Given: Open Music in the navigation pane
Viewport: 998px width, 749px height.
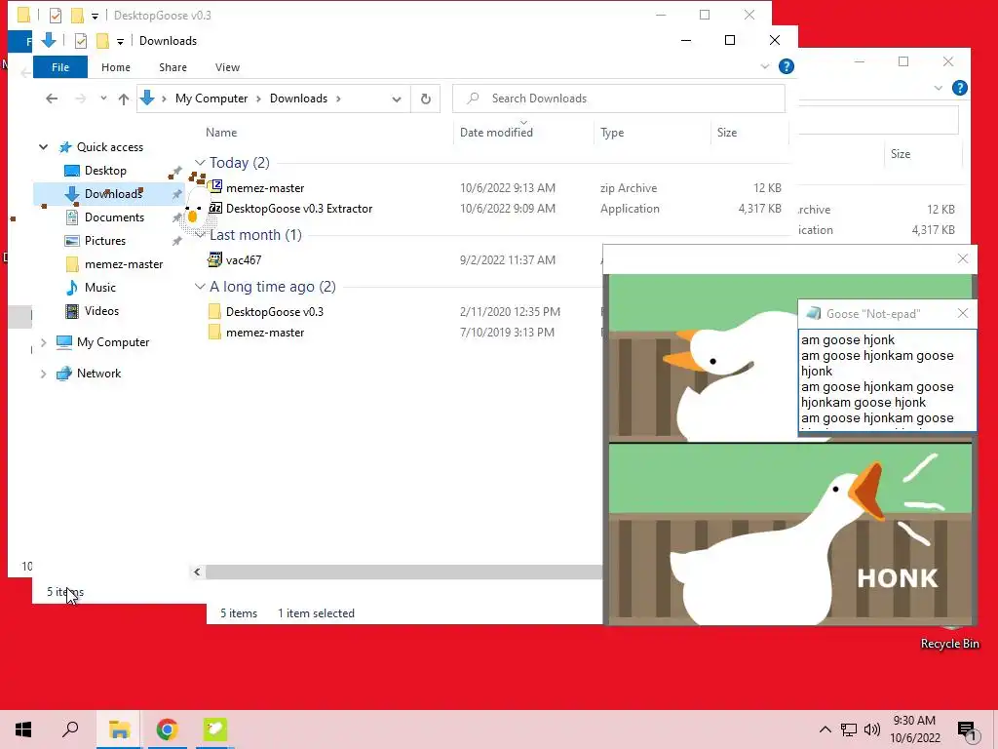Looking at the screenshot, I should click(100, 288).
